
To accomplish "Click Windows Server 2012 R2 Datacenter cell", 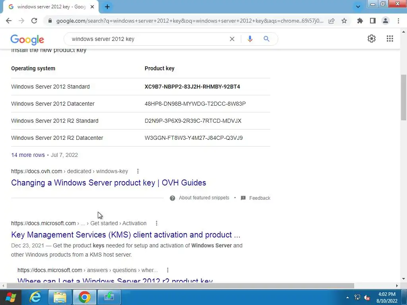I will pyautogui.click(x=57, y=138).
